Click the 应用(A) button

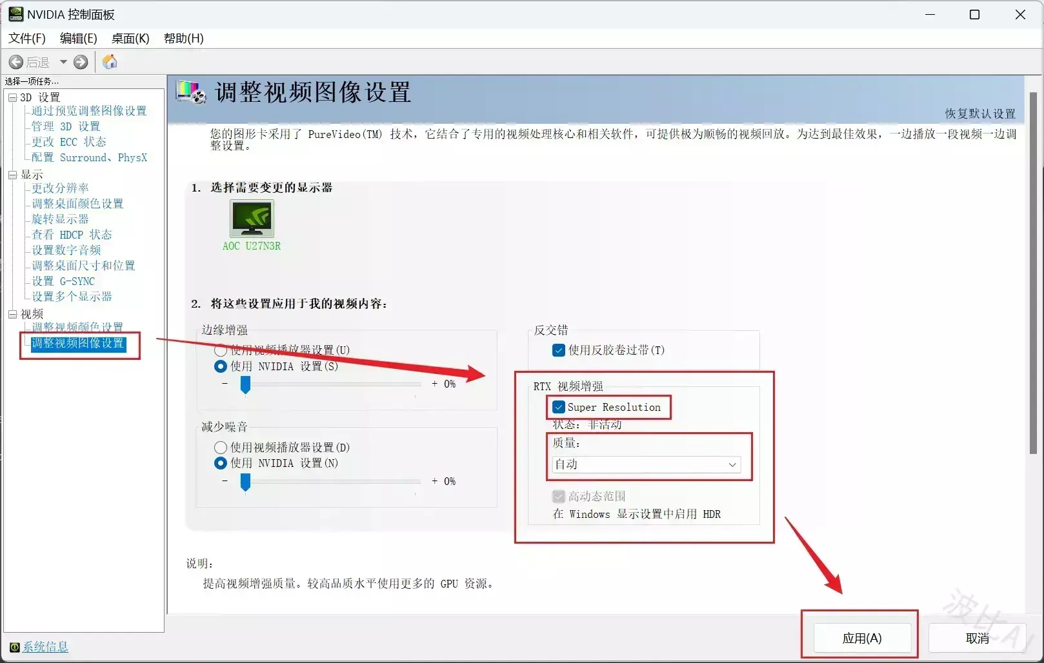pyautogui.click(x=862, y=638)
